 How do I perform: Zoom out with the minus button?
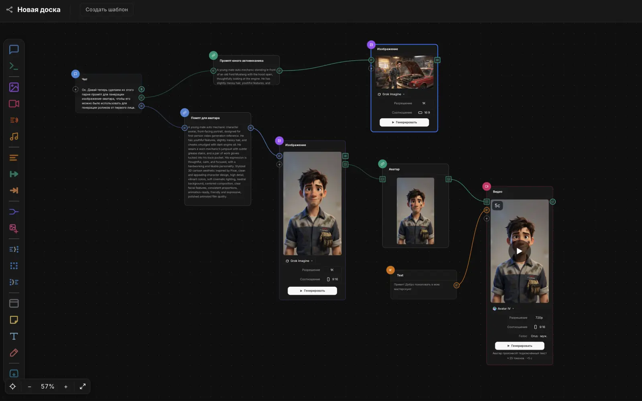pos(30,387)
